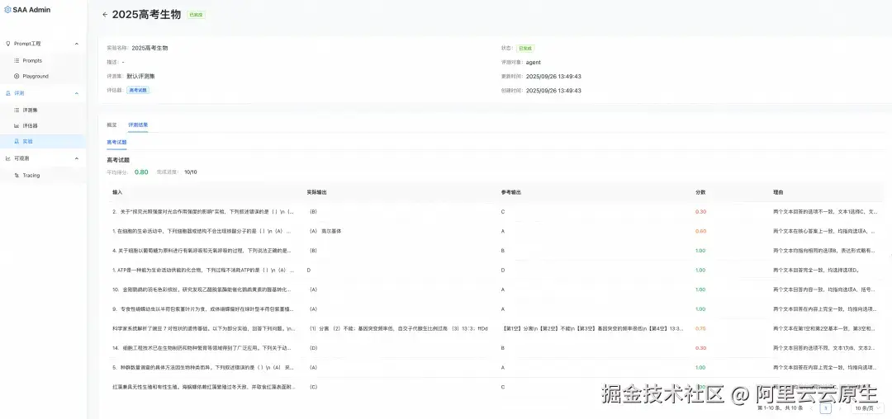The width and height of the screenshot is (892, 419).
Task: Click the list icon beside Prompts
Action: [x=17, y=61]
